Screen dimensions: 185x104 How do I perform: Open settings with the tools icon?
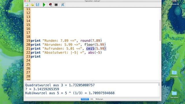63,5
